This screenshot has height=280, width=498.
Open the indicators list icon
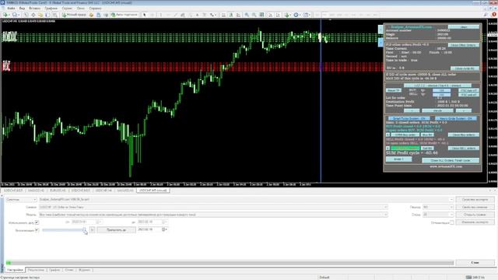pyautogui.click(x=287, y=15)
